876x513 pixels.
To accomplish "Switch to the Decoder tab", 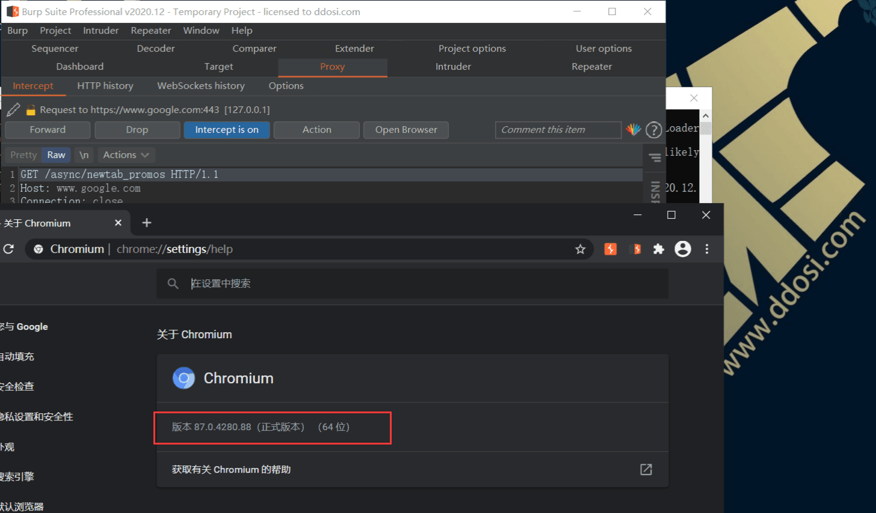I will pos(156,49).
